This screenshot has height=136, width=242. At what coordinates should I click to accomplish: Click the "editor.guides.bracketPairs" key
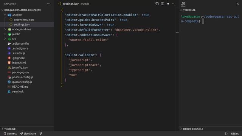pyautogui.click(x=90, y=20)
